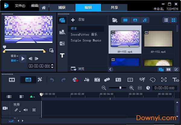This screenshot has height=125, width=181.
Task: Play the preview
Action: point(23,59)
